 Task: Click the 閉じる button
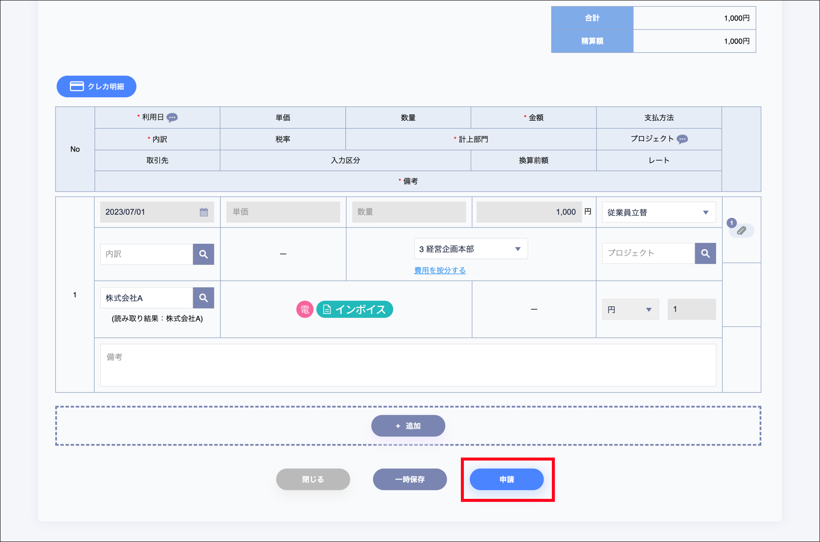coord(313,479)
